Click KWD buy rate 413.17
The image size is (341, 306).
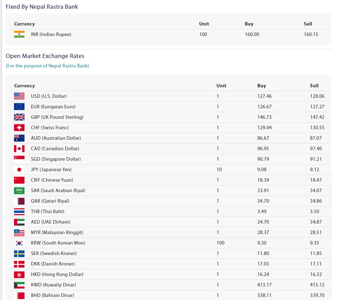tap(264, 285)
